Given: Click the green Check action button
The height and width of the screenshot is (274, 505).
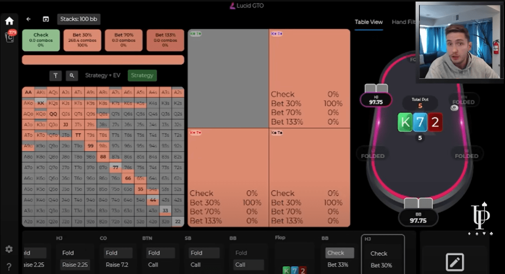Looking at the screenshot, I should [41, 40].
